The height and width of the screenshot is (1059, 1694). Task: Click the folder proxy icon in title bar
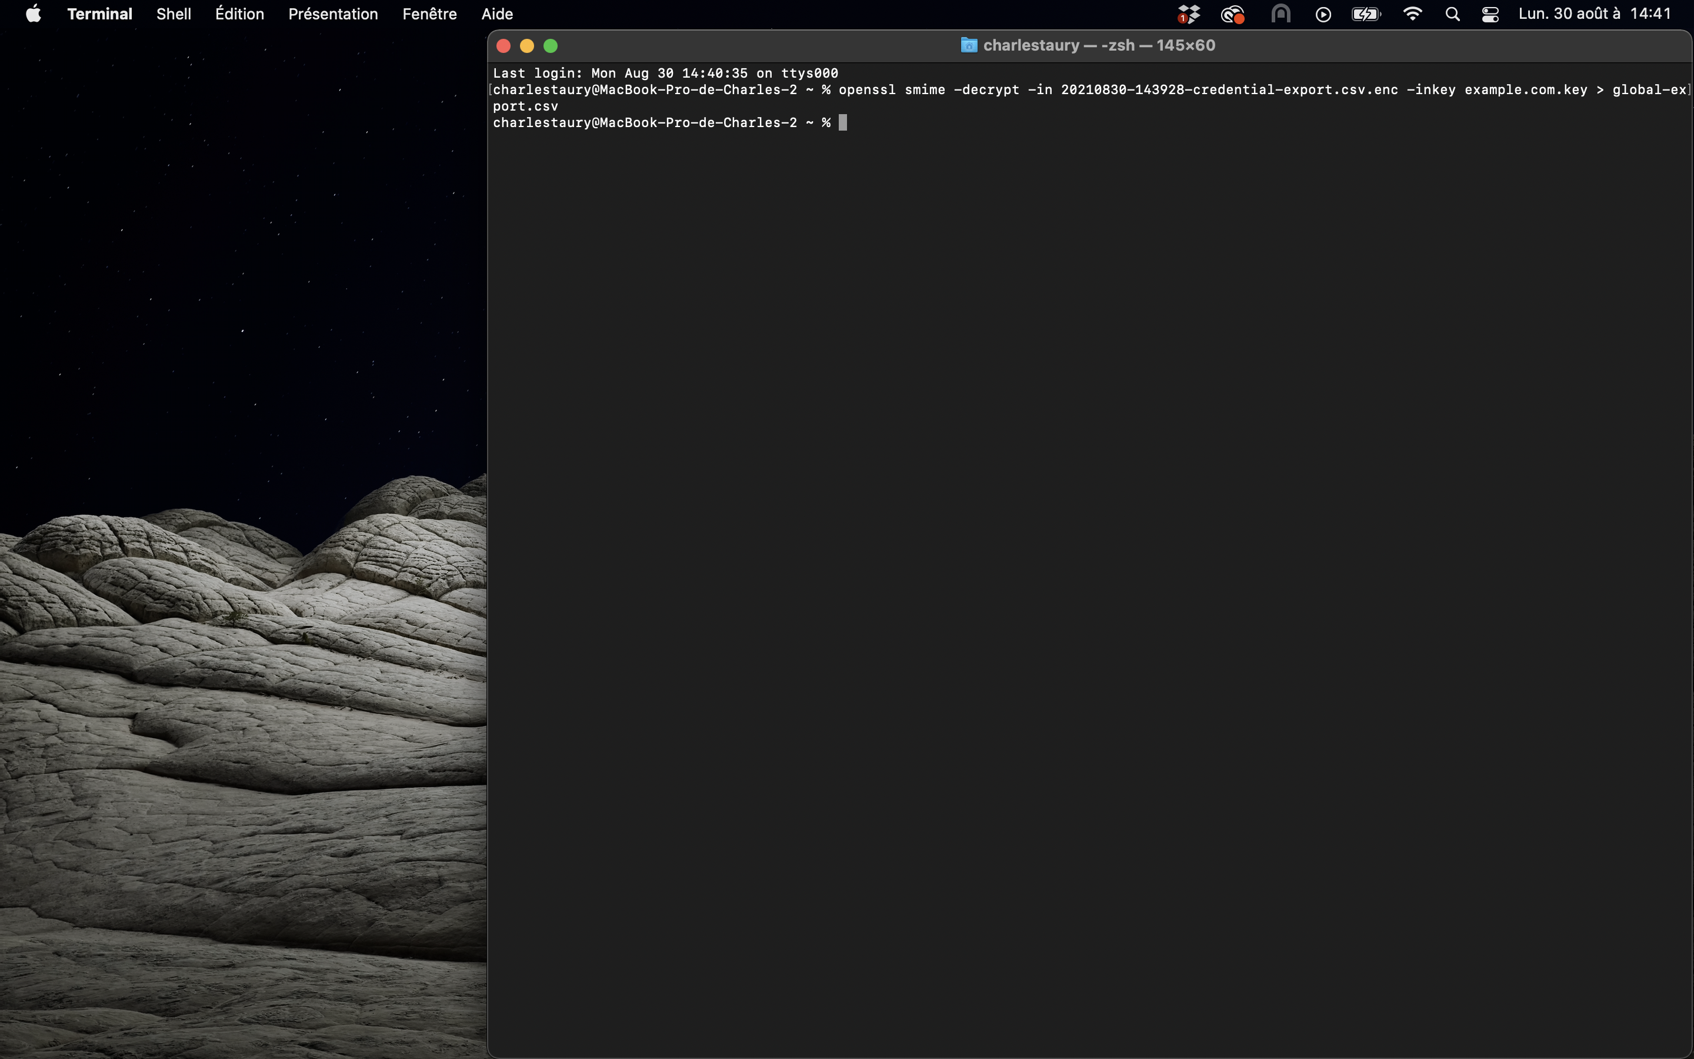point(969,45)
